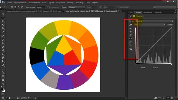178x100 pixels.
Task: Open the Редактирование menu
Action: click(20, 2)
